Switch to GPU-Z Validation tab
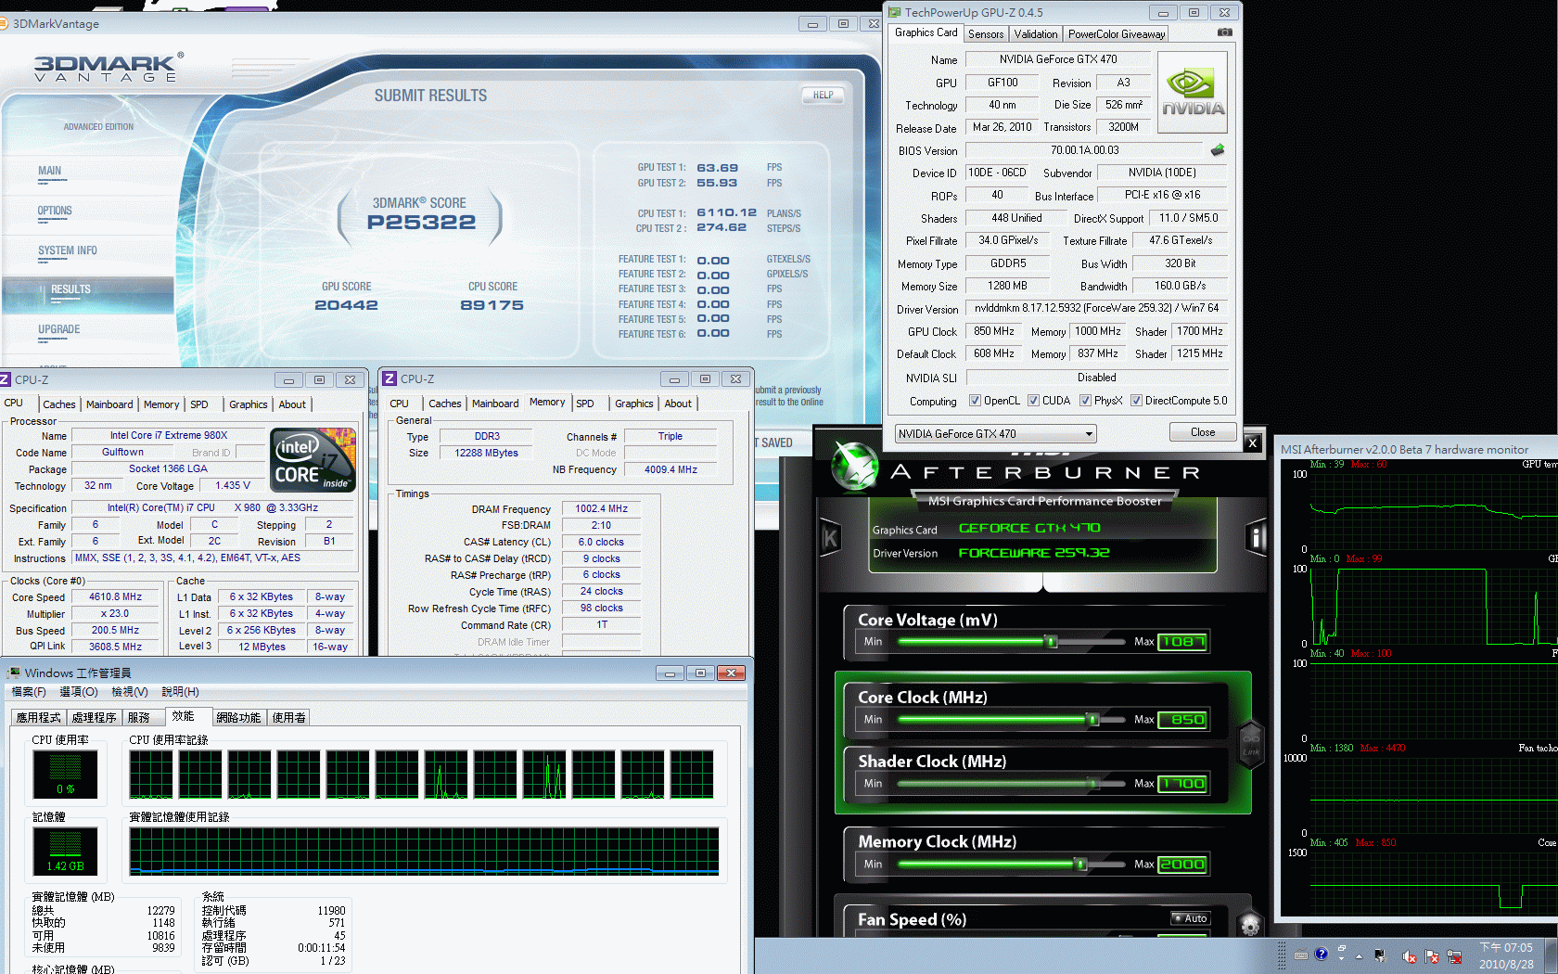The image size is (1558, 974). pyautogui.click(x=1035, y=34)
